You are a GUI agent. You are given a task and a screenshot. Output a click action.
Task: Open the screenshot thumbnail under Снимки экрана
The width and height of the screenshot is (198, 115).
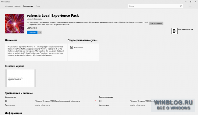[21, 78]
